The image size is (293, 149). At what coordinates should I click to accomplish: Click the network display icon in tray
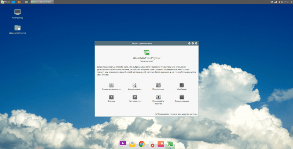coord(282,2)
